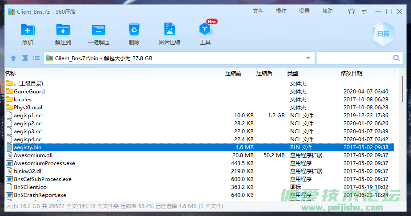Open the 帮助 (Help) menu
The height and width of the screenshot is (216, 411).
[327, 11]
